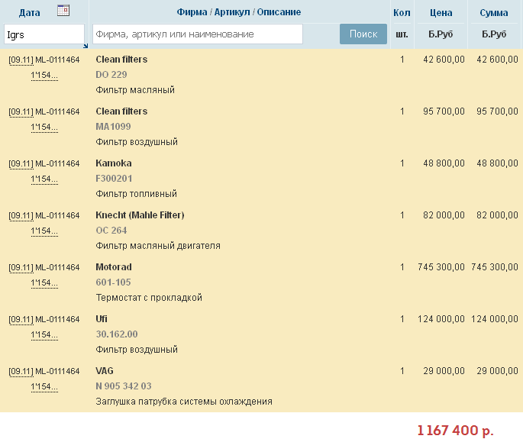The width and height of the screenshot is (523, 439).
Task: Sort by Цена price column header
Action: tap(441, 13)
